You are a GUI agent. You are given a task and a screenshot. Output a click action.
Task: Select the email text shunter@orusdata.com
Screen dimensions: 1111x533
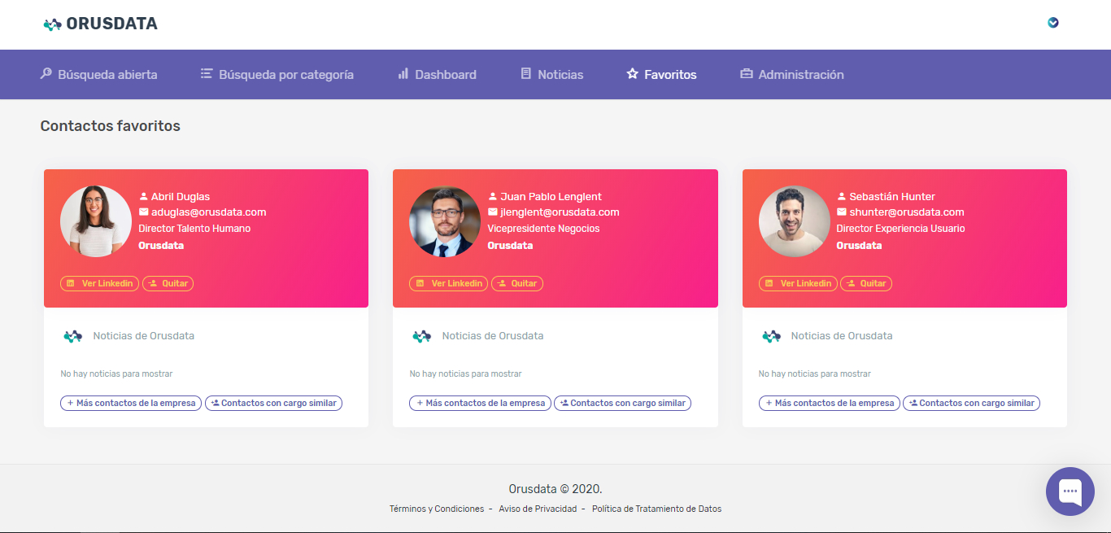[x=907, y=212]
